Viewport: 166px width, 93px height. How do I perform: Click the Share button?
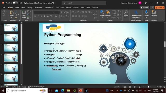[160, 8]
